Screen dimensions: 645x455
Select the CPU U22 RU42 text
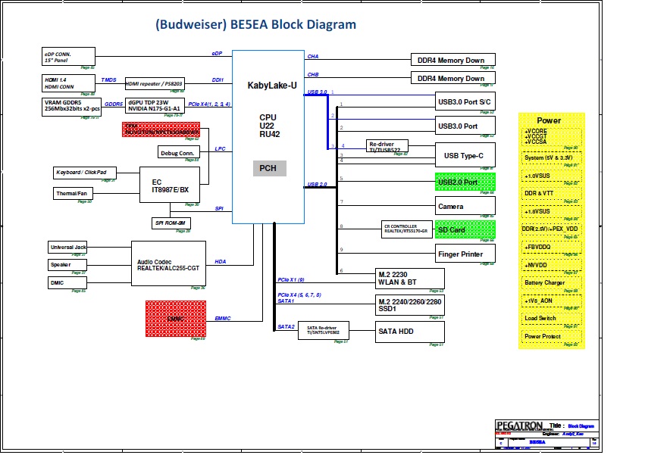tap(269, 126)
